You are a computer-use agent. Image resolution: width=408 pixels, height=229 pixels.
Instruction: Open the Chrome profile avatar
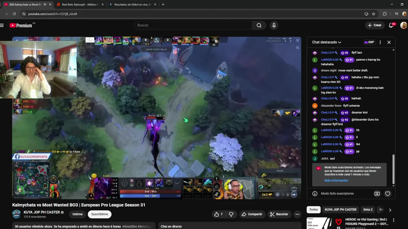click(404, 14)
